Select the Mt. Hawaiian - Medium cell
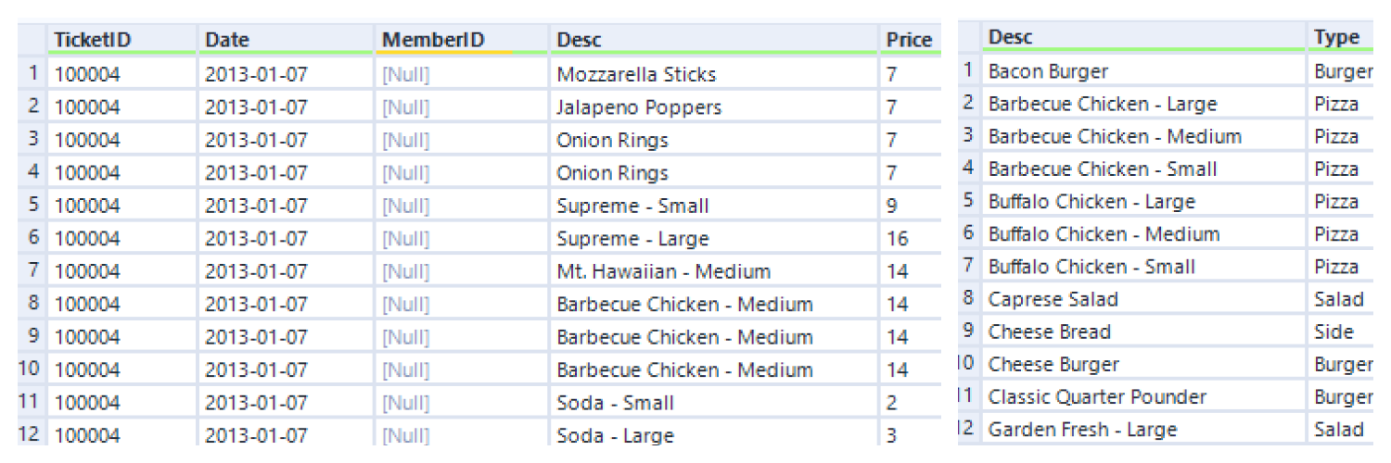The height and width of the screenshot is (463, 1391). (714, 271)
